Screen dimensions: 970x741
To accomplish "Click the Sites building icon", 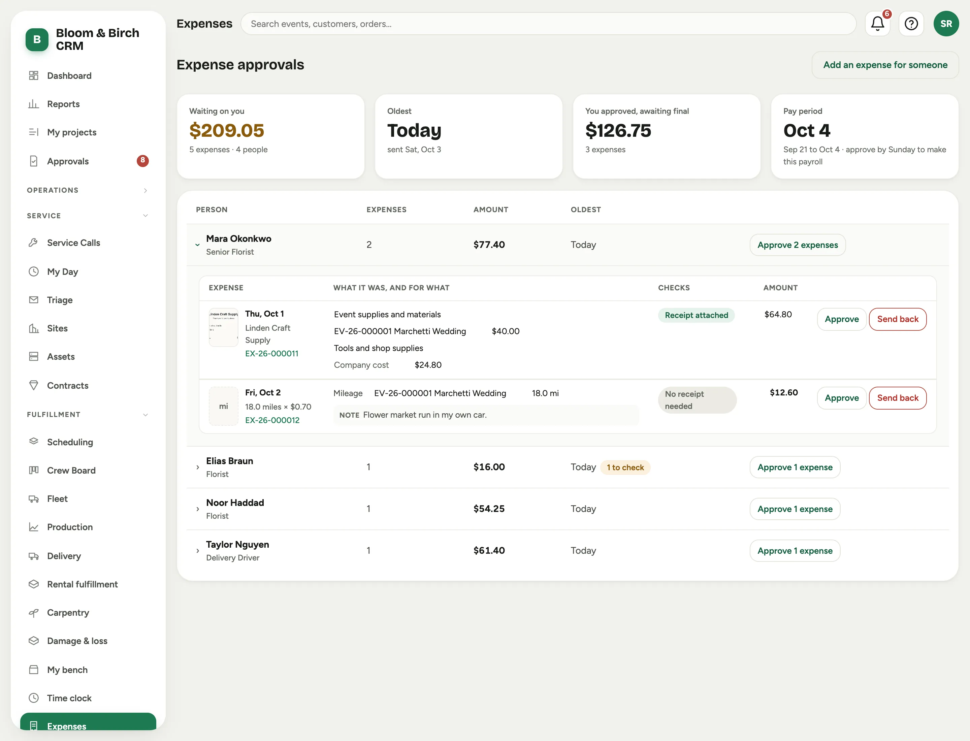I will pos(34,328).
